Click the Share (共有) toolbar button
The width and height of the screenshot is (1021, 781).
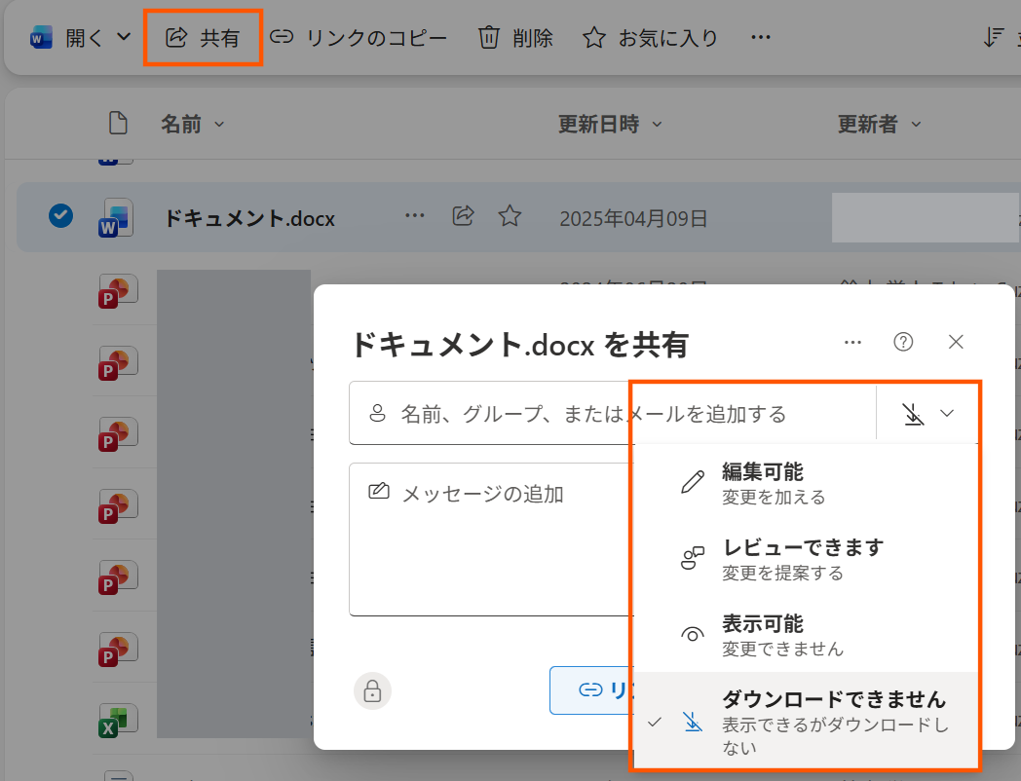[203, 38]
